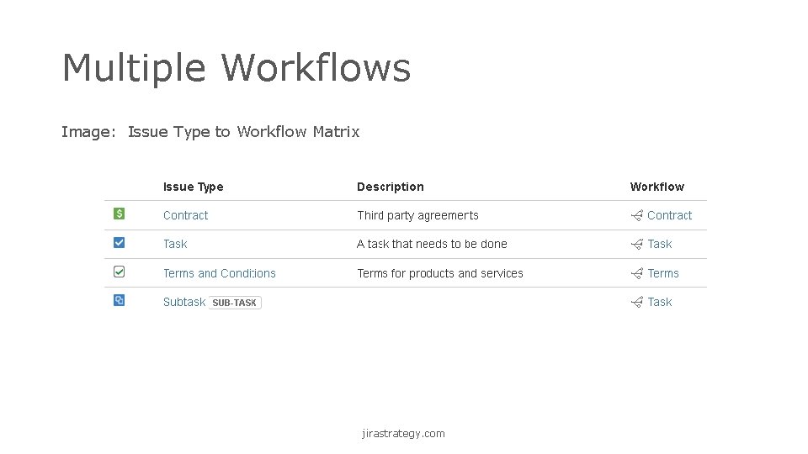Image resolution: width=808 pixels, height=454 pixels.
Task: Click the green dollar Contract issue icon
Action: [119, 214]
